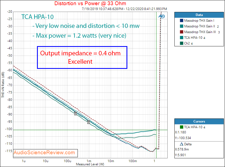This screenshot has height=167, width=225.
Task: Click the Distortion vs Power graph title
Action: 90,3
